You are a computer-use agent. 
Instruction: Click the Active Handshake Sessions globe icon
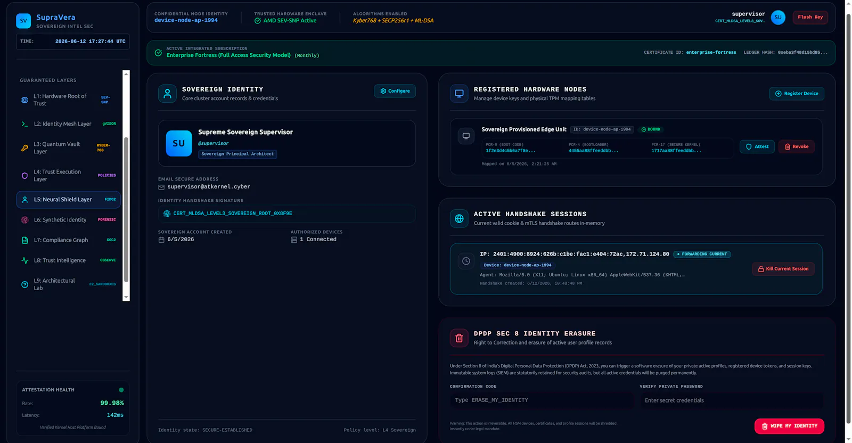(x=459, y=218)
